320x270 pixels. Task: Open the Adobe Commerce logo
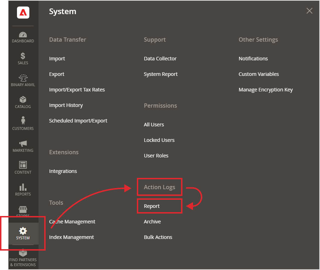coord(23,12)
